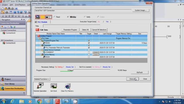Click the Connection Channel List field
184x104 pixels.
[83, 11]
